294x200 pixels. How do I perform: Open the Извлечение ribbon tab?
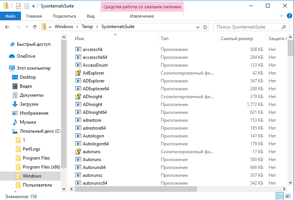pos(142,16)
